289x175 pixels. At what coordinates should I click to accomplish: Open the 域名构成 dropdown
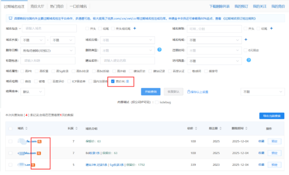pos(214,40)
